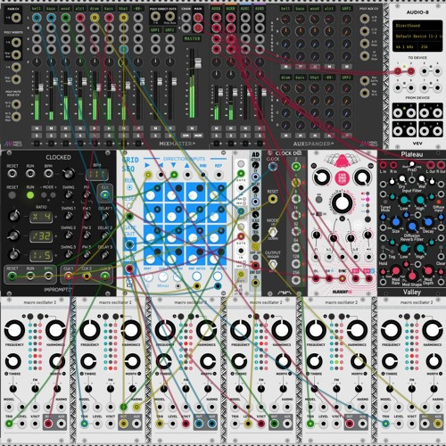Image resolution: width=446 pixels, height=446 pixels.
Task: Click the AUXD label on AuxSpander
Action: [260, 9]
